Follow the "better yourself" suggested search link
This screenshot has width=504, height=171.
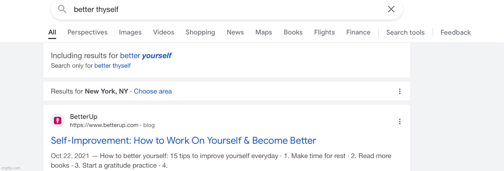(x=145, y=56)
